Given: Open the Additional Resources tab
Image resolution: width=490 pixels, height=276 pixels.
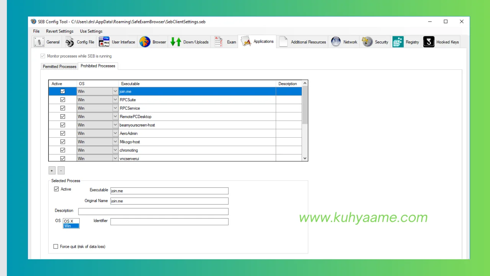Looking at the screenshot, I should tap(303, 42).
